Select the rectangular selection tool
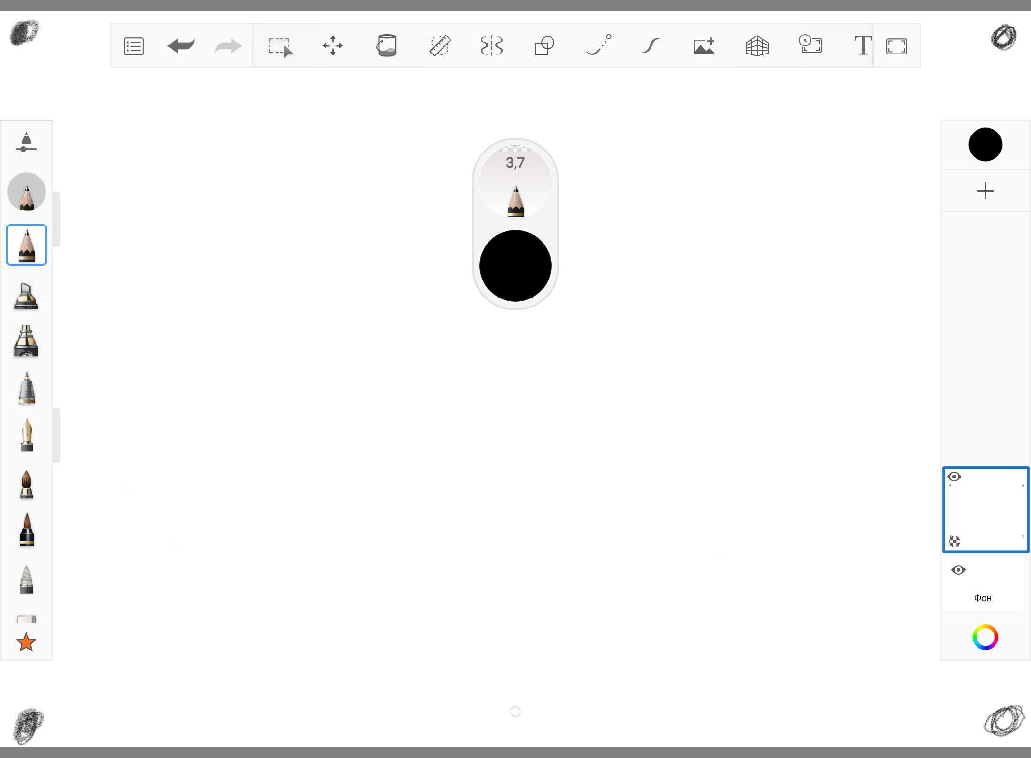 (280, 46)
